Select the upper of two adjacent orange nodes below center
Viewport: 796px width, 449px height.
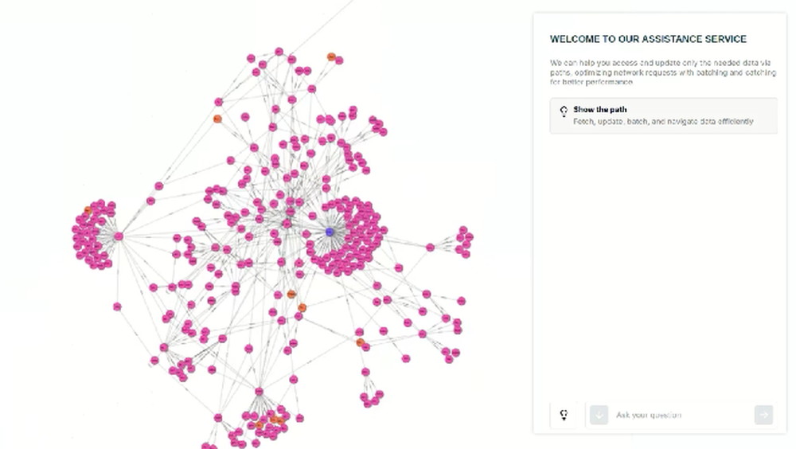pos(291,294)
